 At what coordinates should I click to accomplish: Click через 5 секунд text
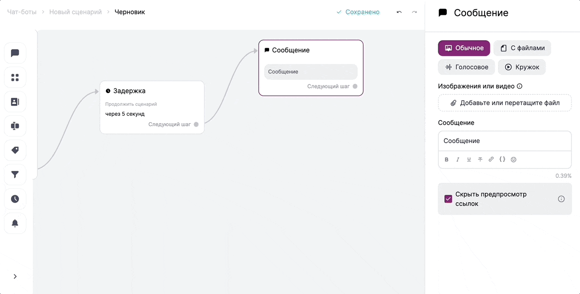125,114
